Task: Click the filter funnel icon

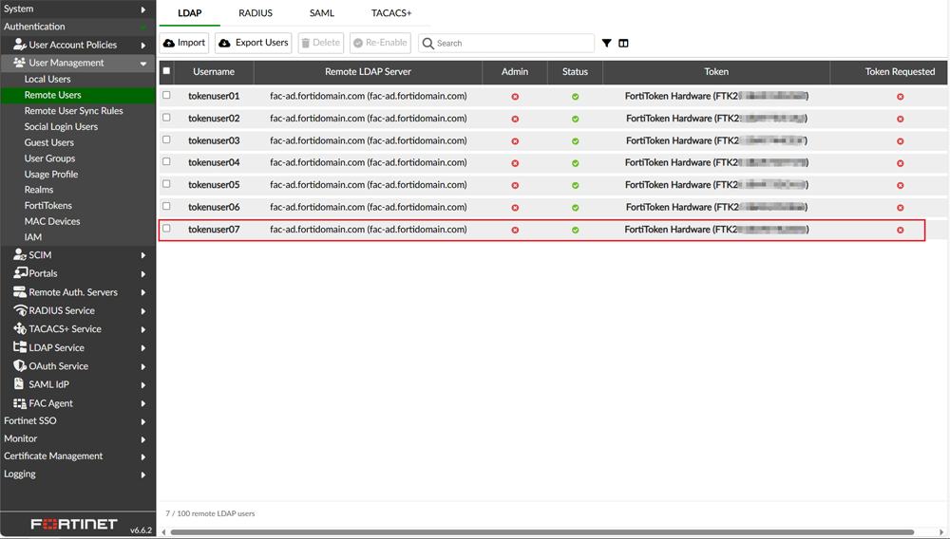Action: (606, 43)
